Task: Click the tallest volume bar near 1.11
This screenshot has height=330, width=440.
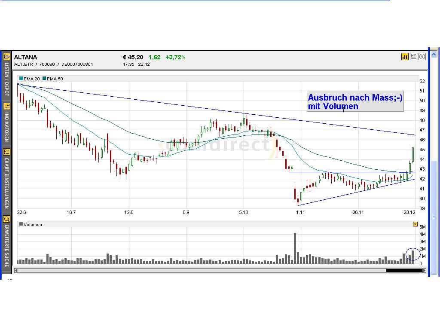Action: pos(295,248)
